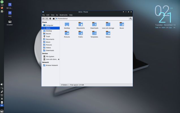Click the display/screen tray icon in the panel
The width and height of the screenshot is (180, 113).
tap(2, 88)
